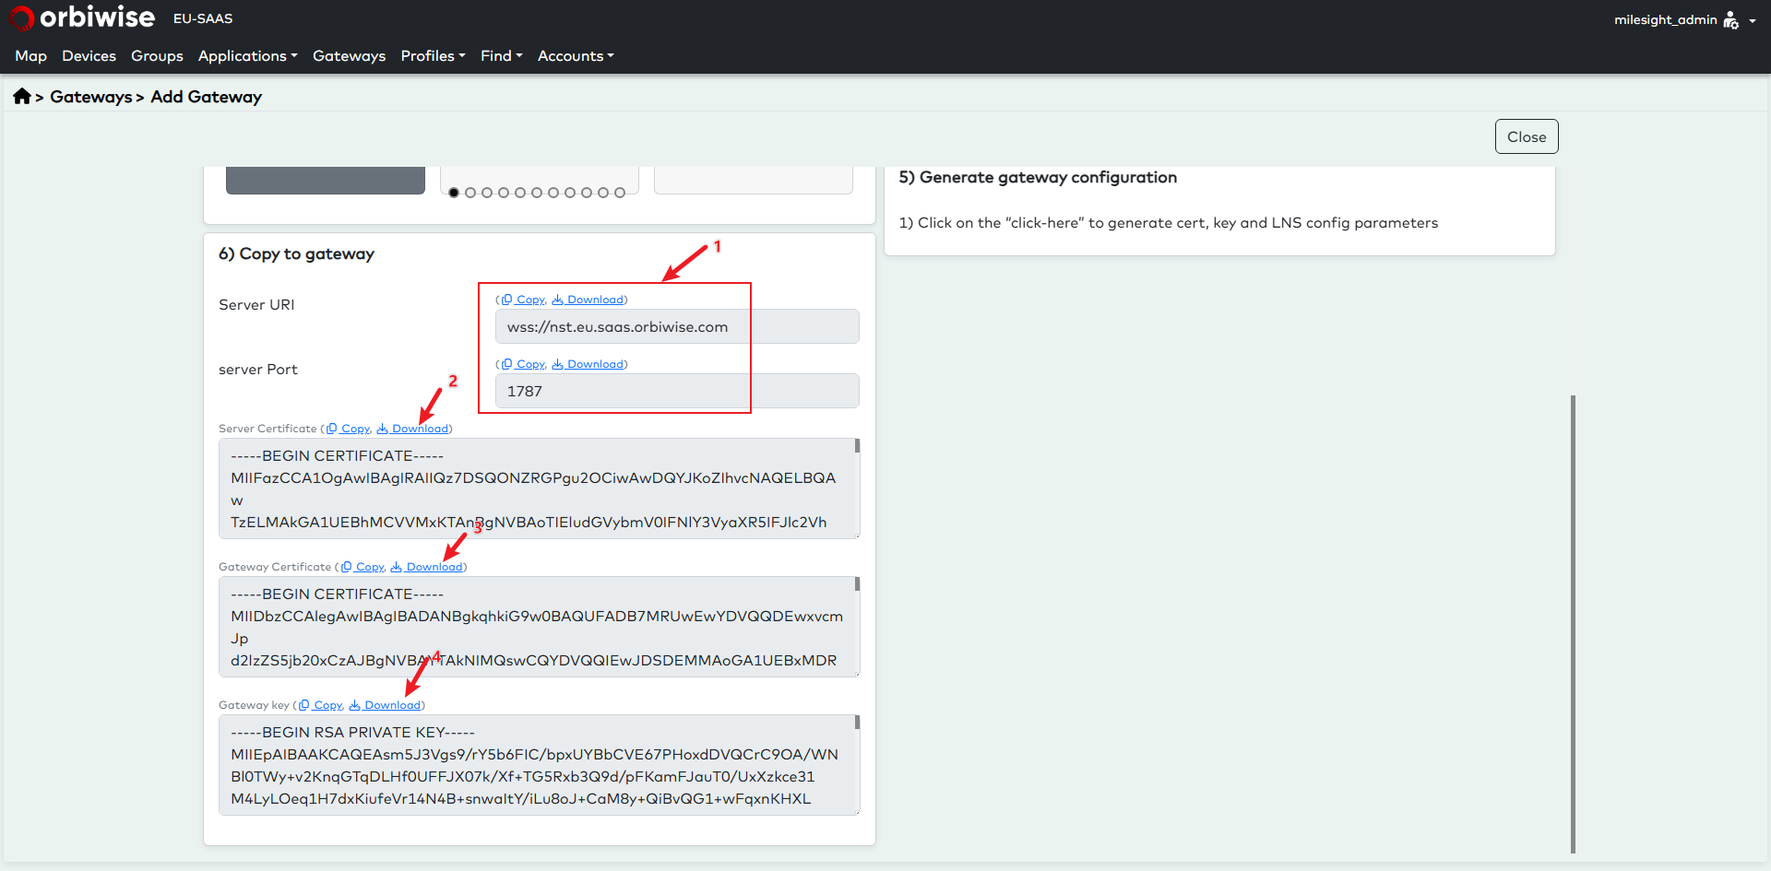Click the Server URI field
Viewport: 1771px width, 871px height.
677,326
